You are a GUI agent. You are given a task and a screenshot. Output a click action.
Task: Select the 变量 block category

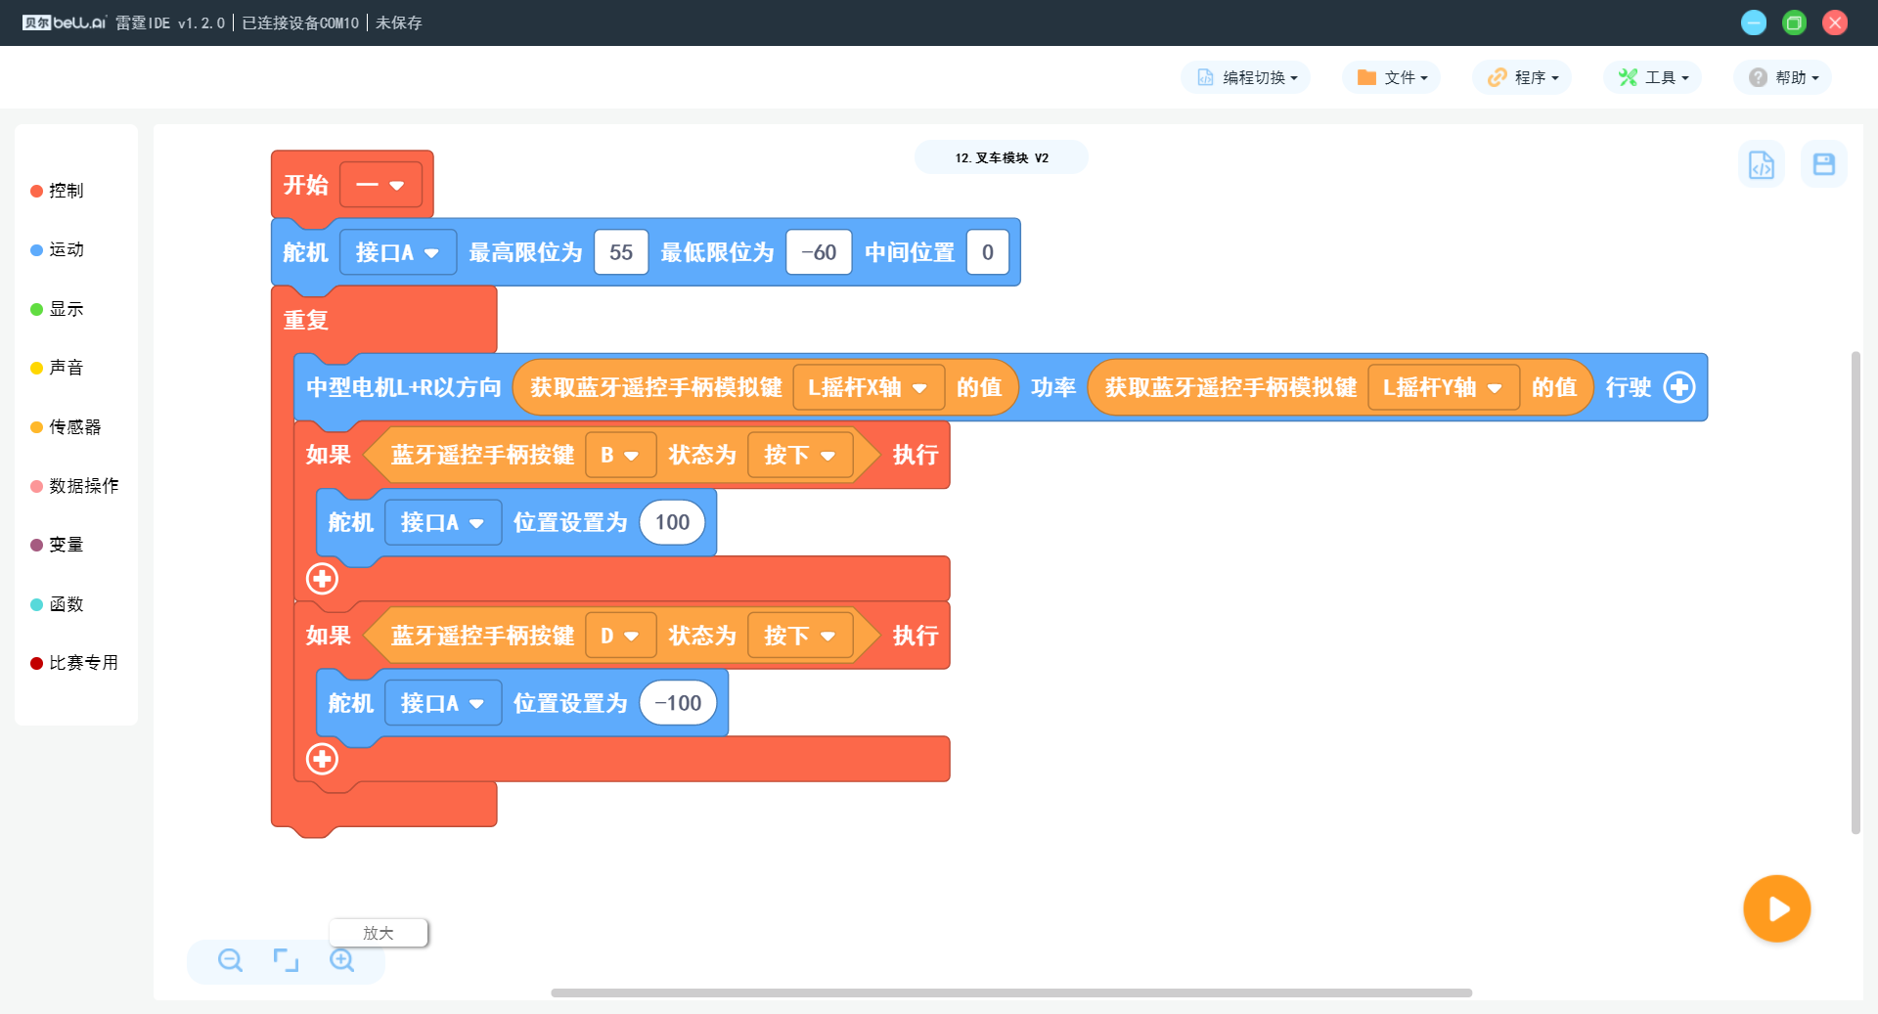58,545
